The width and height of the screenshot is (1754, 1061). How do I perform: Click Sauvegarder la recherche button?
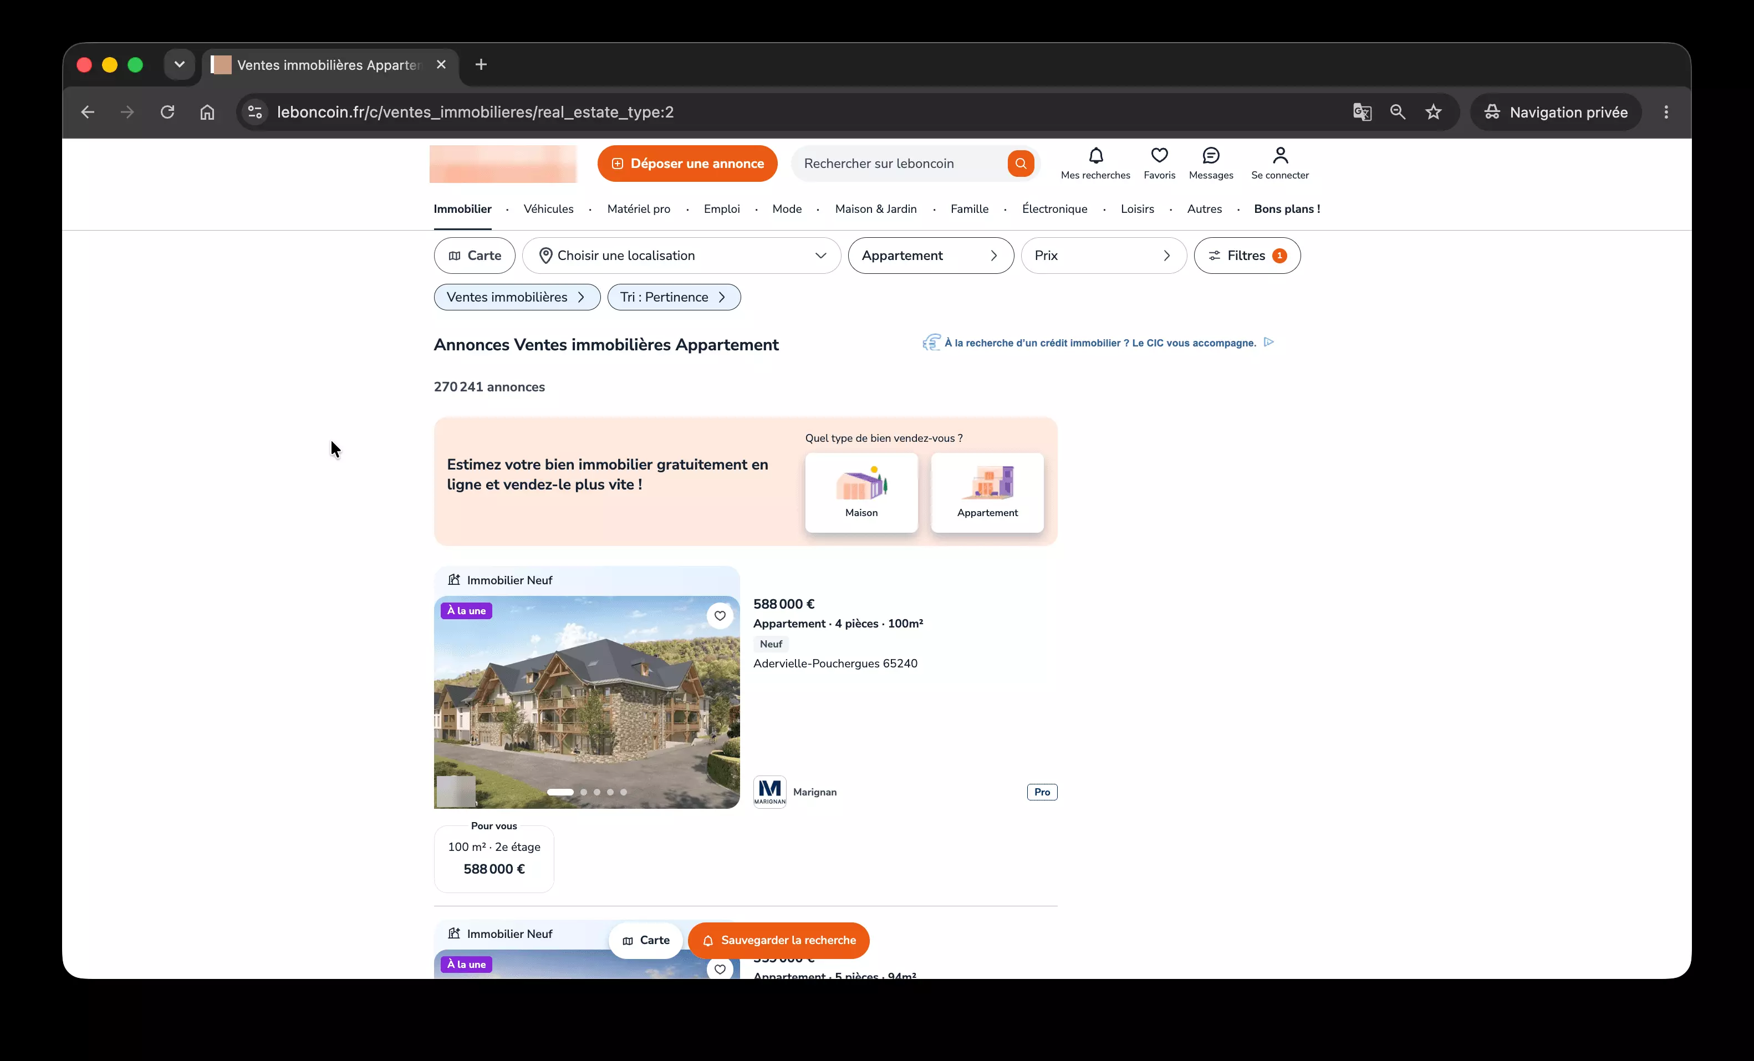[779, 940]
